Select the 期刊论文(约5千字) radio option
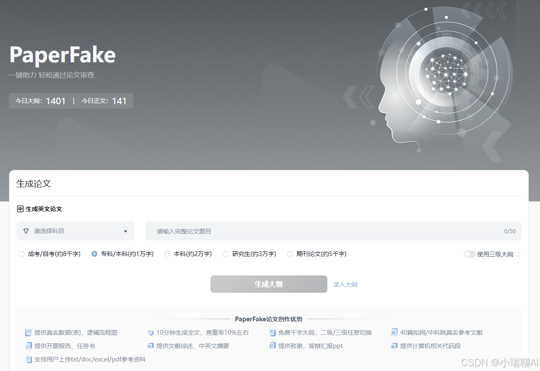The height and width of the screenshot is (371, 540). click(290, 254)
